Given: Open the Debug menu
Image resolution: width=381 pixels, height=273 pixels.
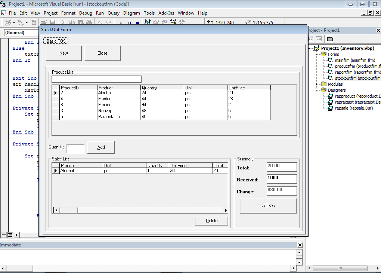Looking at the screenshot, I should [86, 13].
